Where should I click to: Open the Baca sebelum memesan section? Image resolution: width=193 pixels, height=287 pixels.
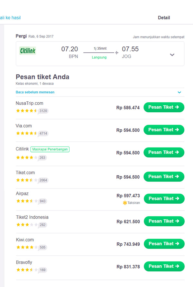[x=35, y=92]
